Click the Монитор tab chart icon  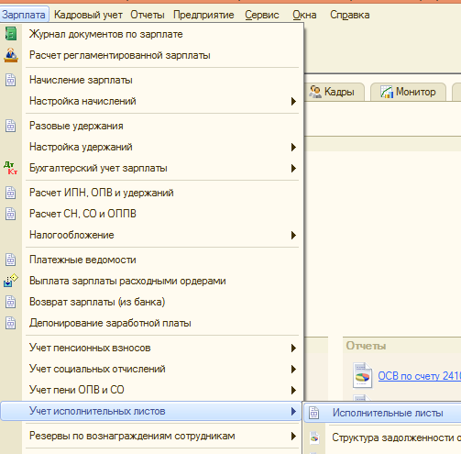(x=387, y=92)
